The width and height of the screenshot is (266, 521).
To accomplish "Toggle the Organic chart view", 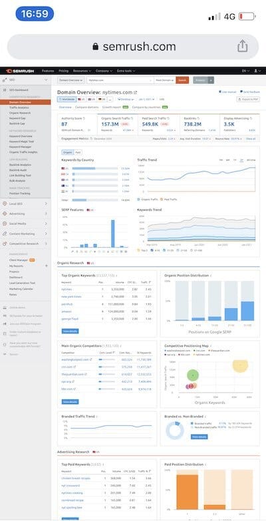I will point(68,152).
